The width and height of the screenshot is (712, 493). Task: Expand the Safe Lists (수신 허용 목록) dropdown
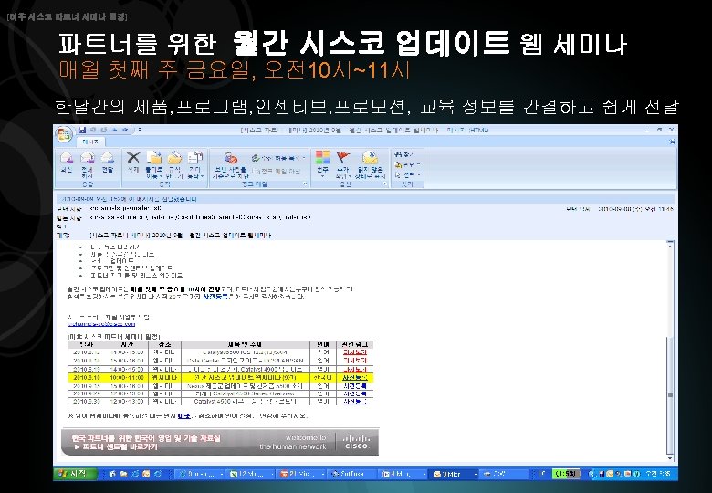[278, 158]
